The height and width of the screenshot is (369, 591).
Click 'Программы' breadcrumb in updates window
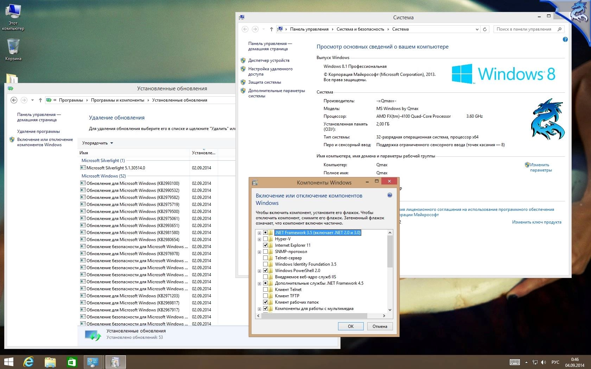point(71,100)
